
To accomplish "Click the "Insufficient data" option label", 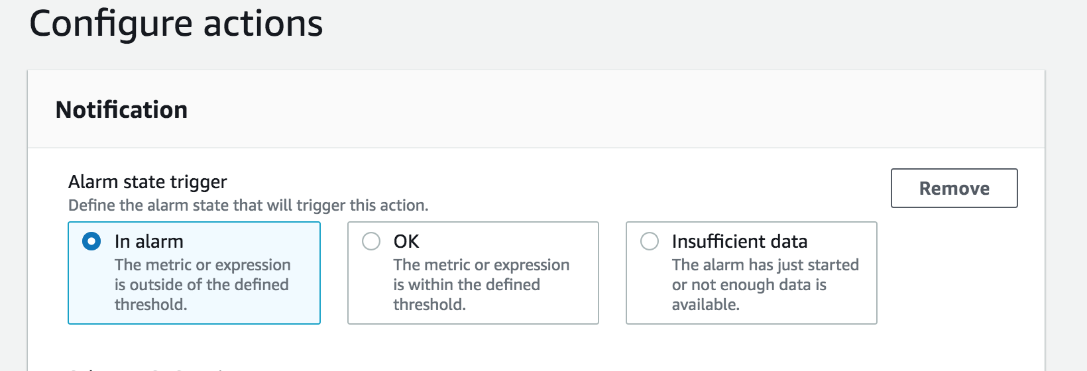I will point(740,241).
